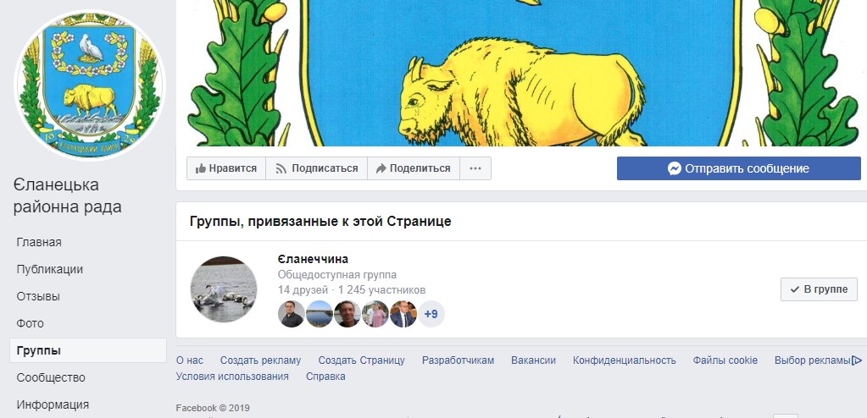
Task: Click the landscape member avatar
Action: click(x=319, y=314)
